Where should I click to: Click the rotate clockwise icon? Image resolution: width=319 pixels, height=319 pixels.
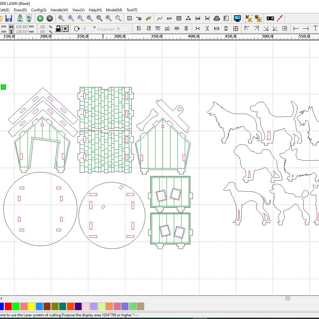[x=77, y=29]
